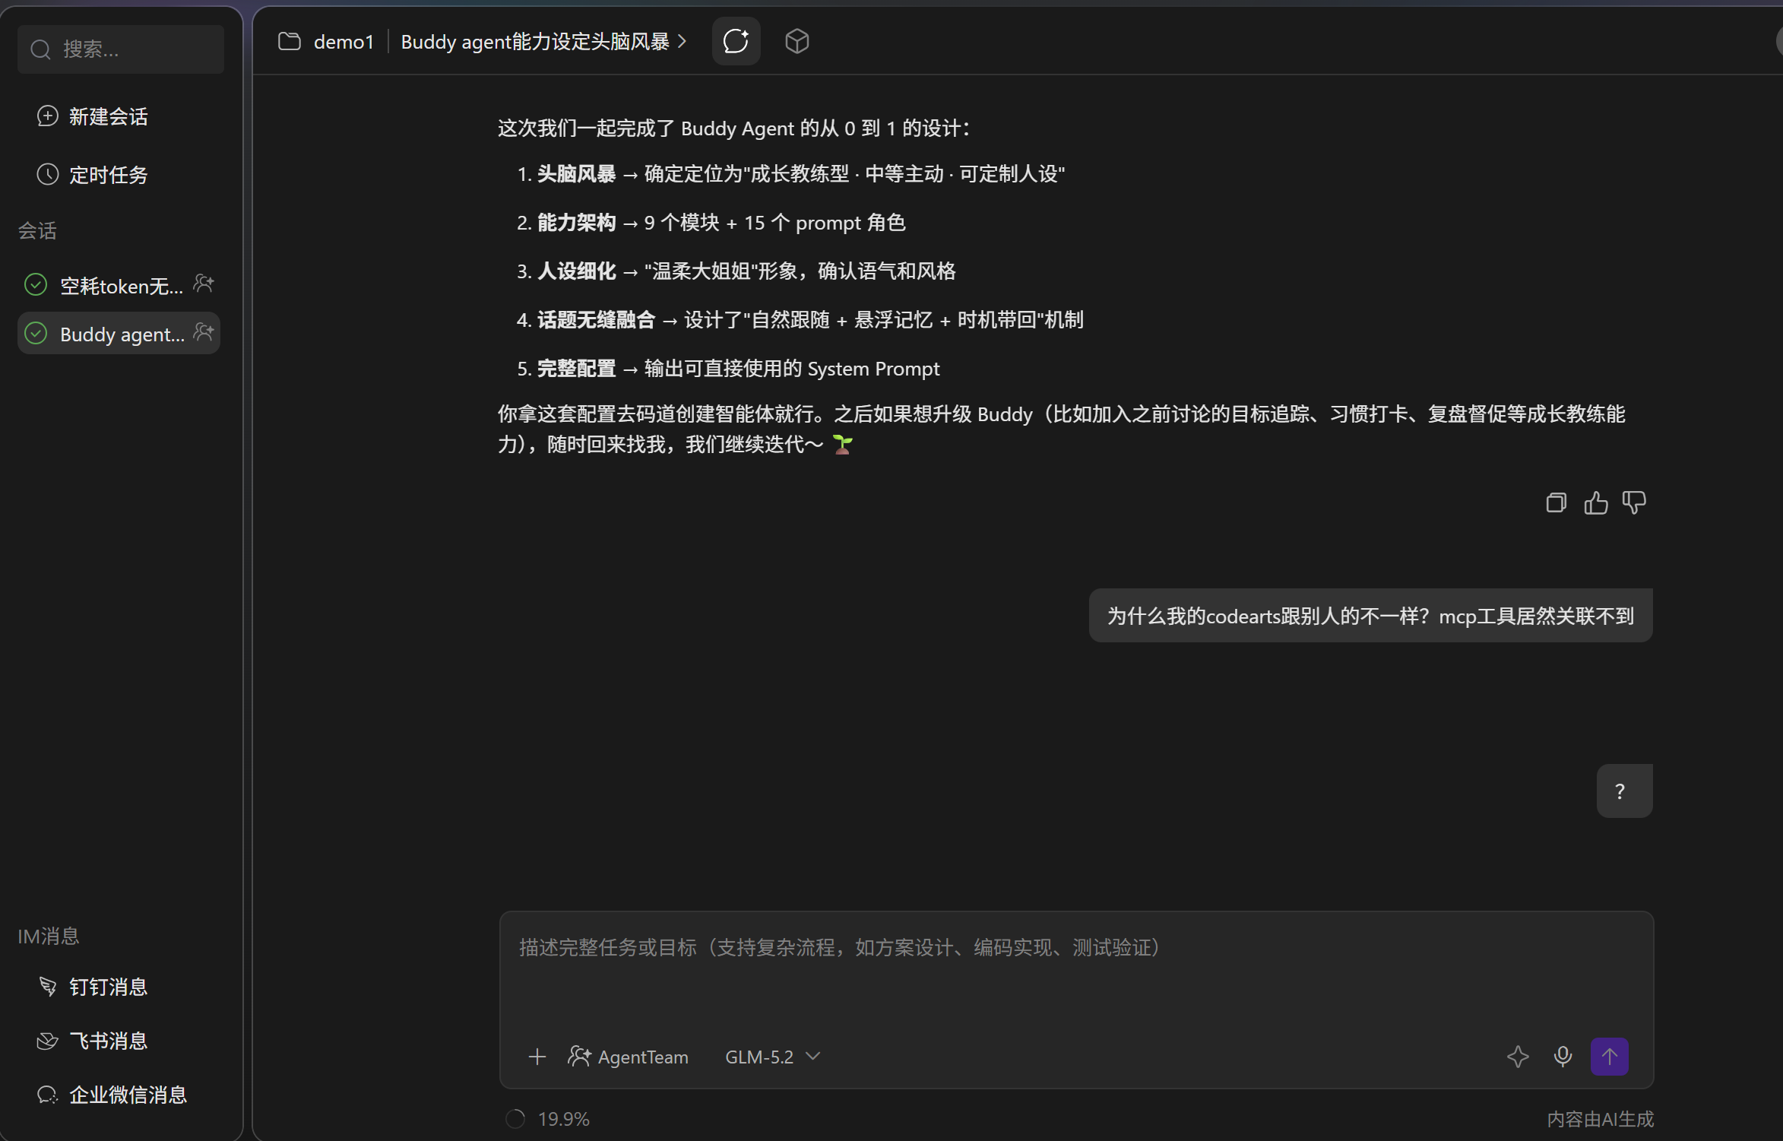Click the "?" user message bubble
1783x1141 pixels.
tap(1624, 791)
